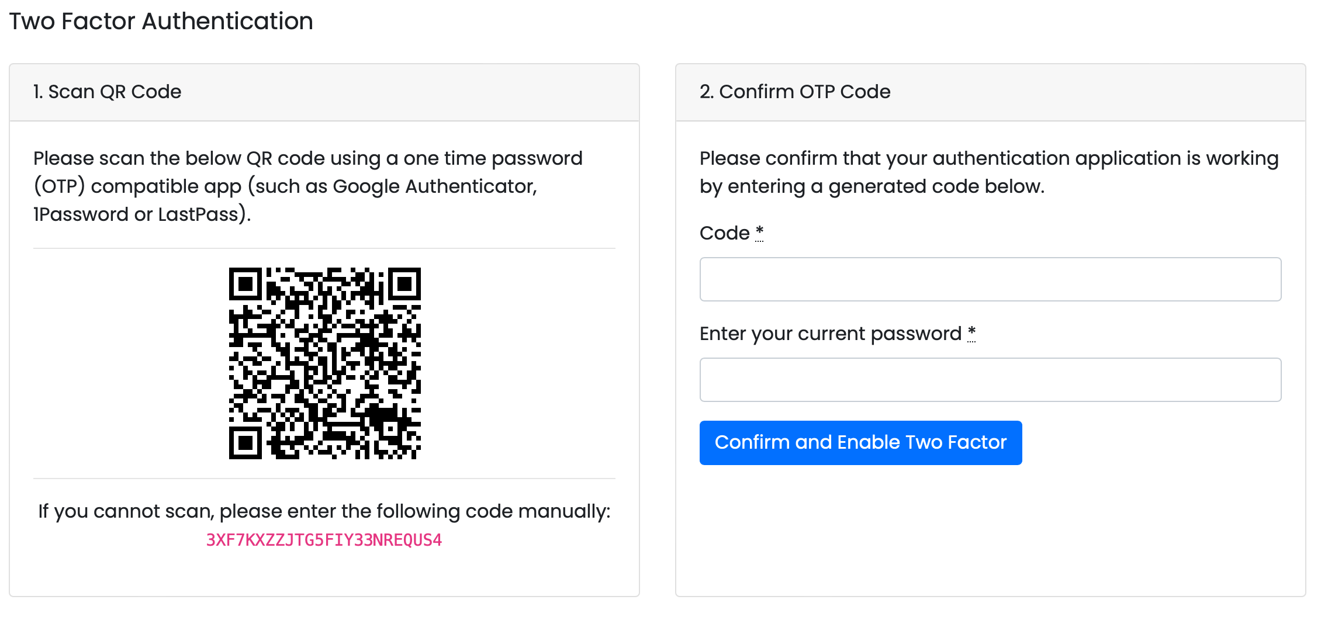The image size is (1328, 617).
Task: Select the 2. Confirm OTP Code header
Action: (795, 92)
